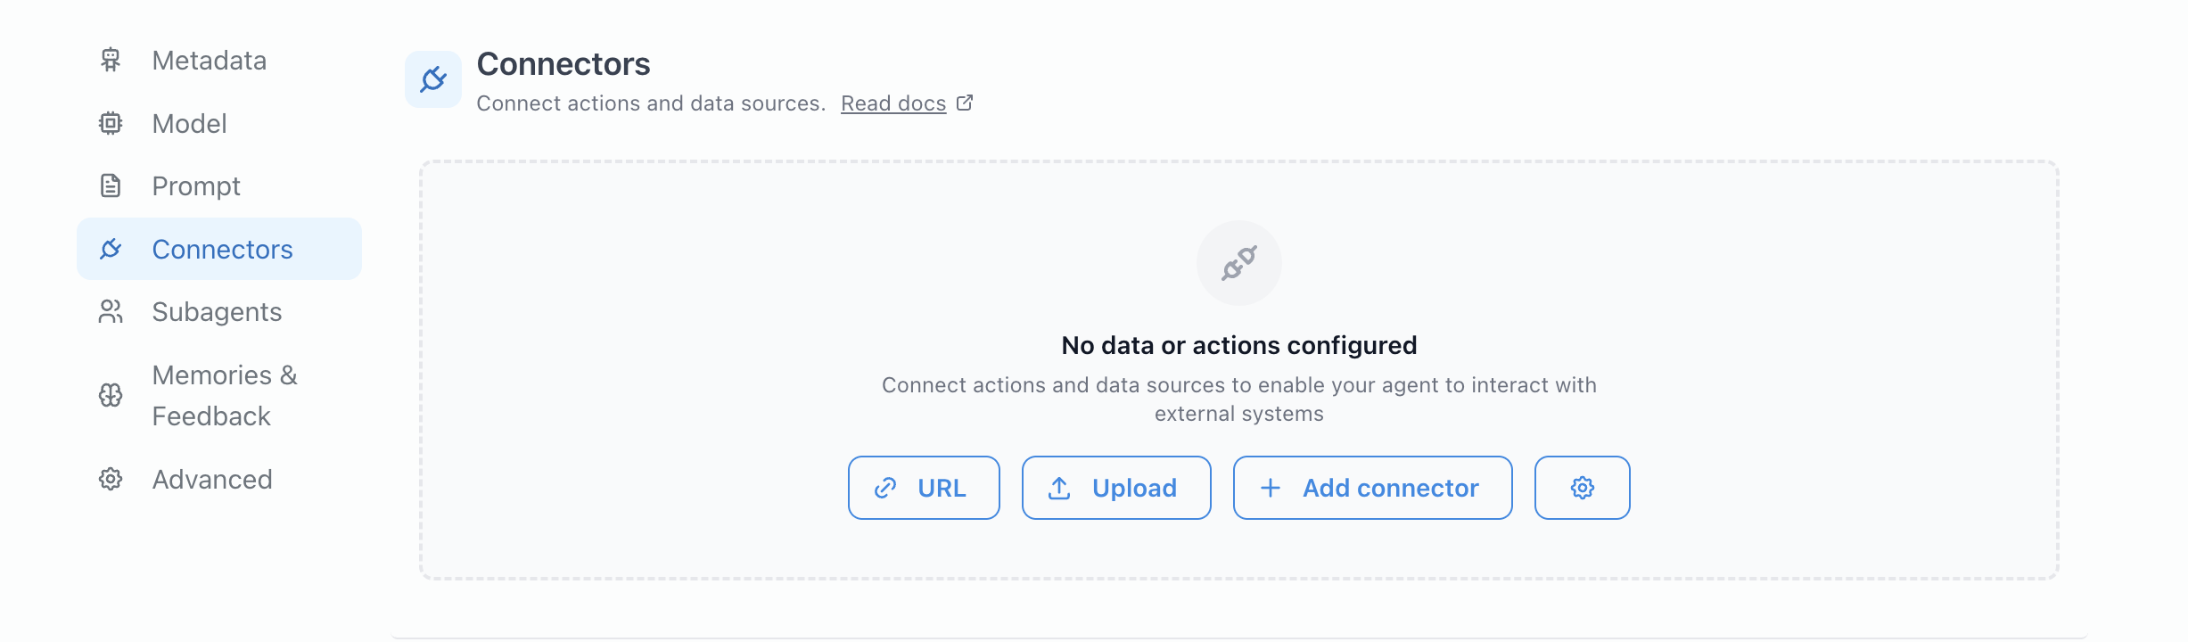
Task: Select the Subagents people icon
Action: [111, 312]
